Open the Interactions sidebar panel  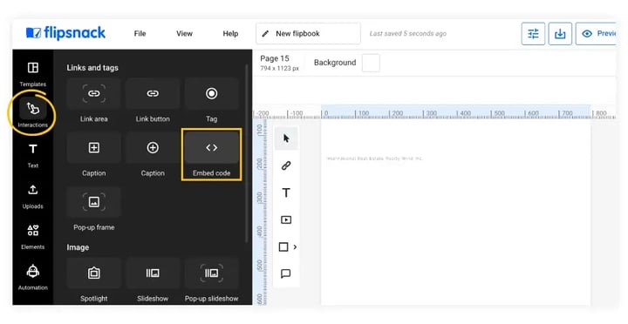(x=33, y=114)
